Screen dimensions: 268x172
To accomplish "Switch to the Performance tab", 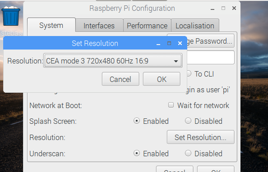I will tap(147, 26).
